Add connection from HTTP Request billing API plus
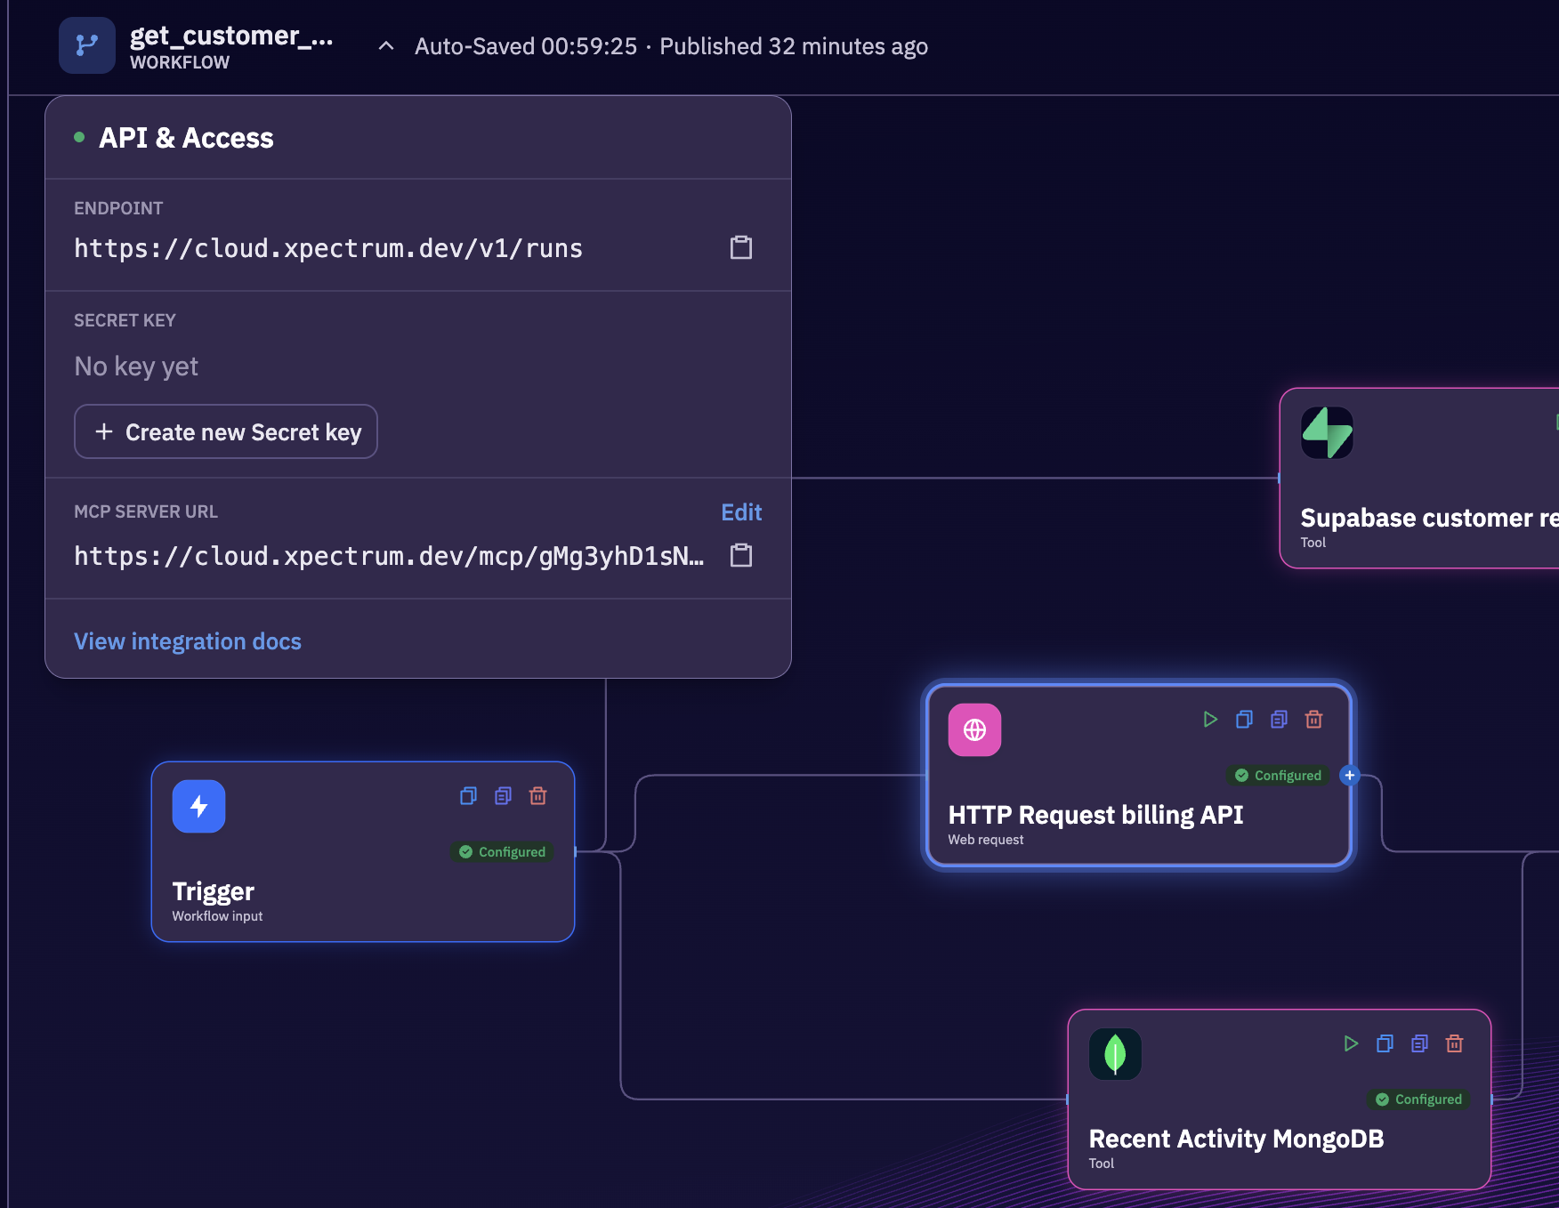 tap(1350, 775)
